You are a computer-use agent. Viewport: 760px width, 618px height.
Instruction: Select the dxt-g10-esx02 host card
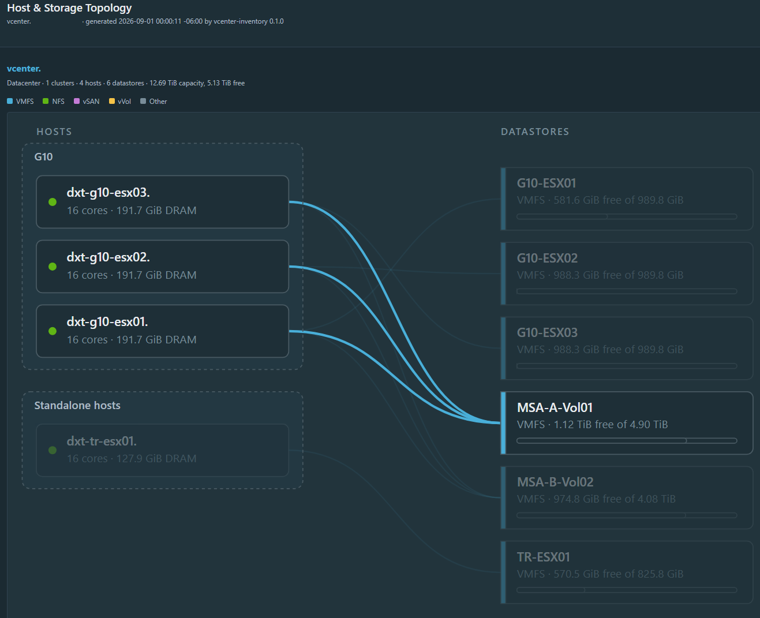click(x=162, y=267)
